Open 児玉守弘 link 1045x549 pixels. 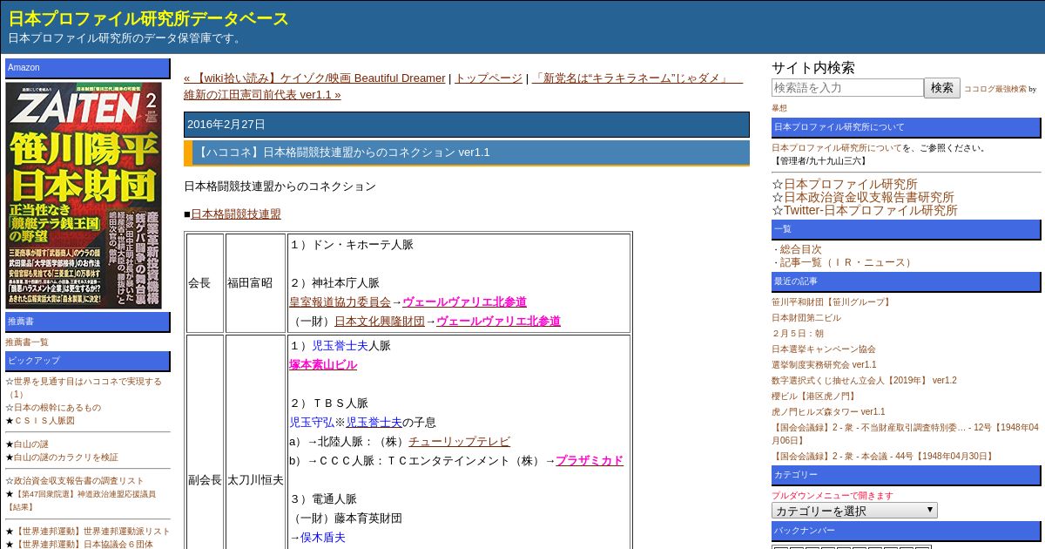click(x=312, y=423)
